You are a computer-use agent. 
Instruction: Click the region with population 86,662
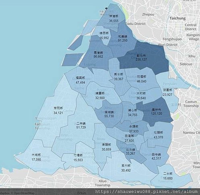tap(98, 55)
